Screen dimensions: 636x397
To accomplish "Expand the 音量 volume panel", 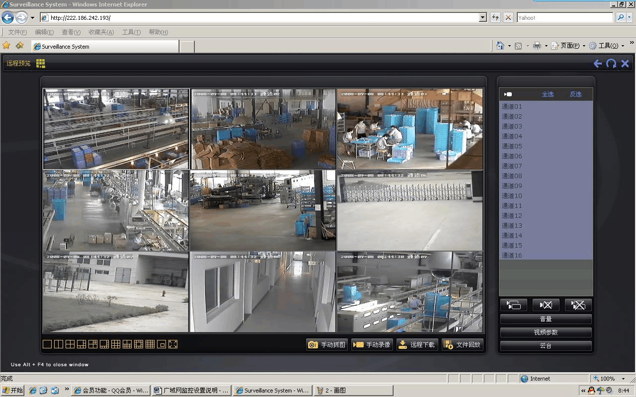I will point(546,319).
